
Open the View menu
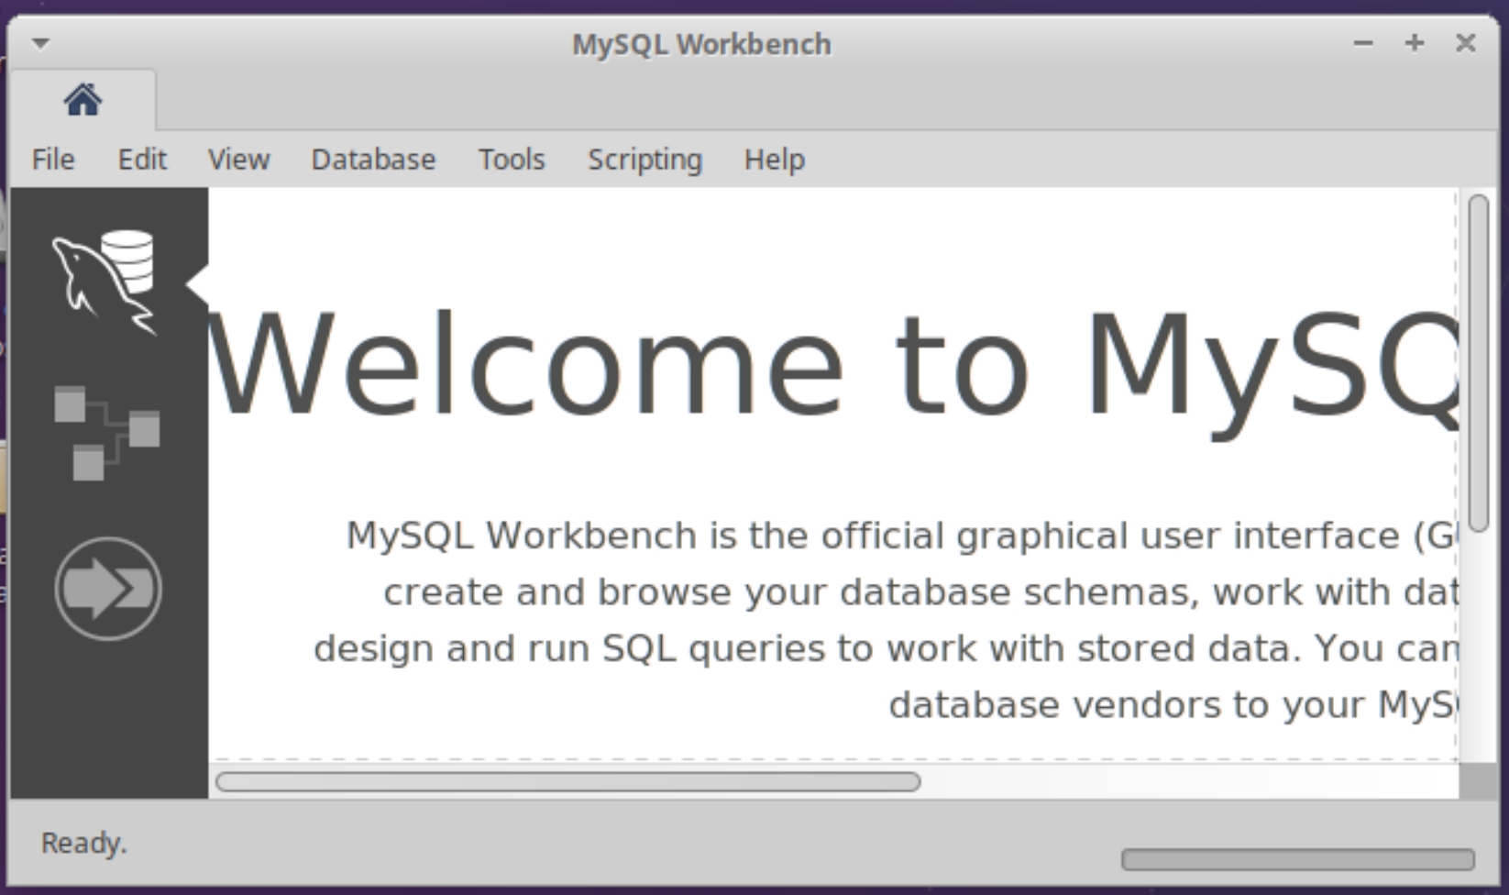[x=238, y=160]
